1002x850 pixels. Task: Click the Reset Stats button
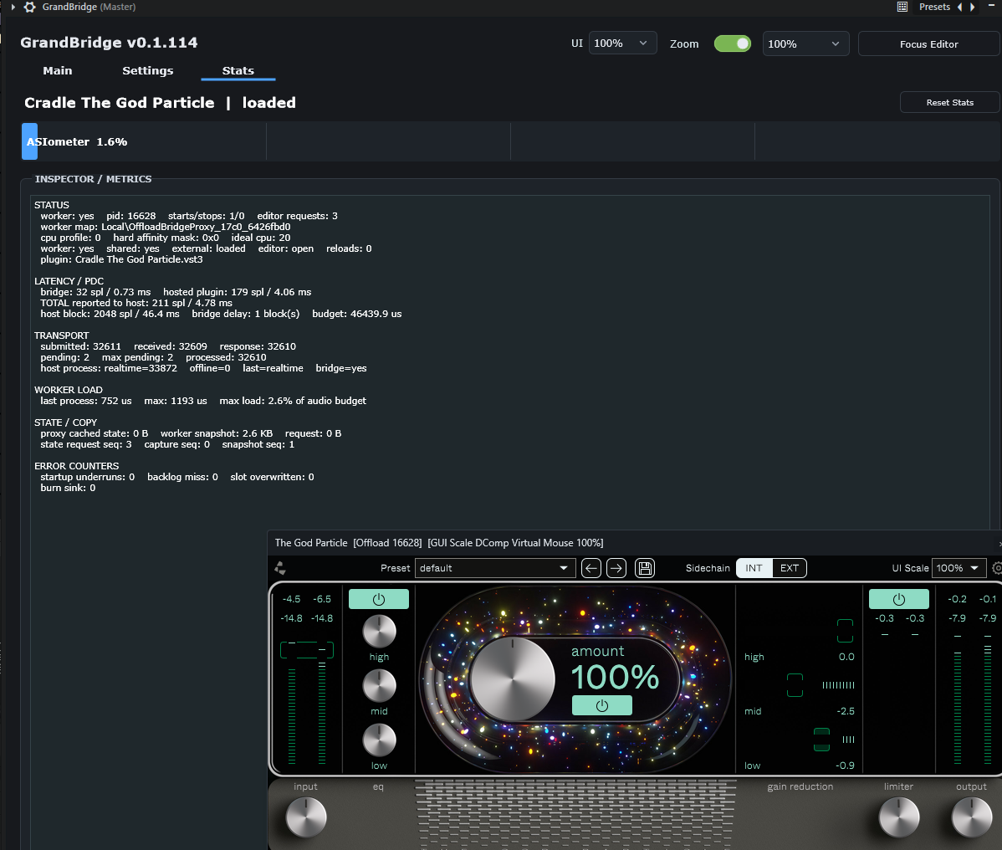coord(949,102)
